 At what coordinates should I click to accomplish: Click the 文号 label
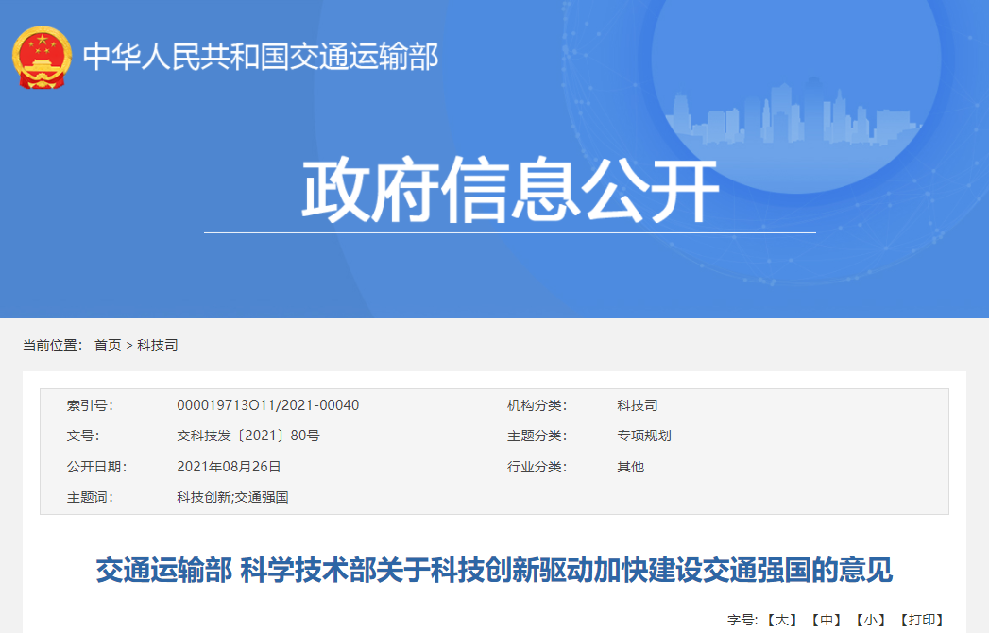(x=83, y=436)
